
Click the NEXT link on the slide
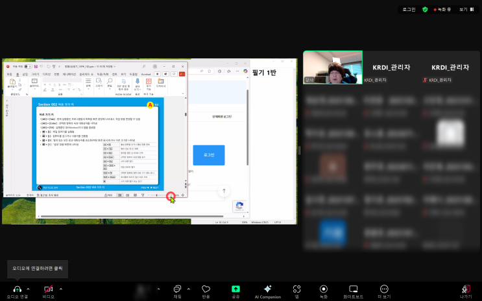[154, 187]
